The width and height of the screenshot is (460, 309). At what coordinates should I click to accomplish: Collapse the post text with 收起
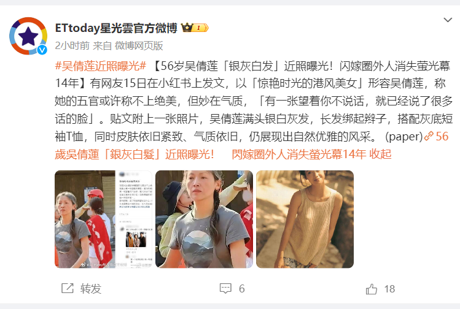(380, 154)
